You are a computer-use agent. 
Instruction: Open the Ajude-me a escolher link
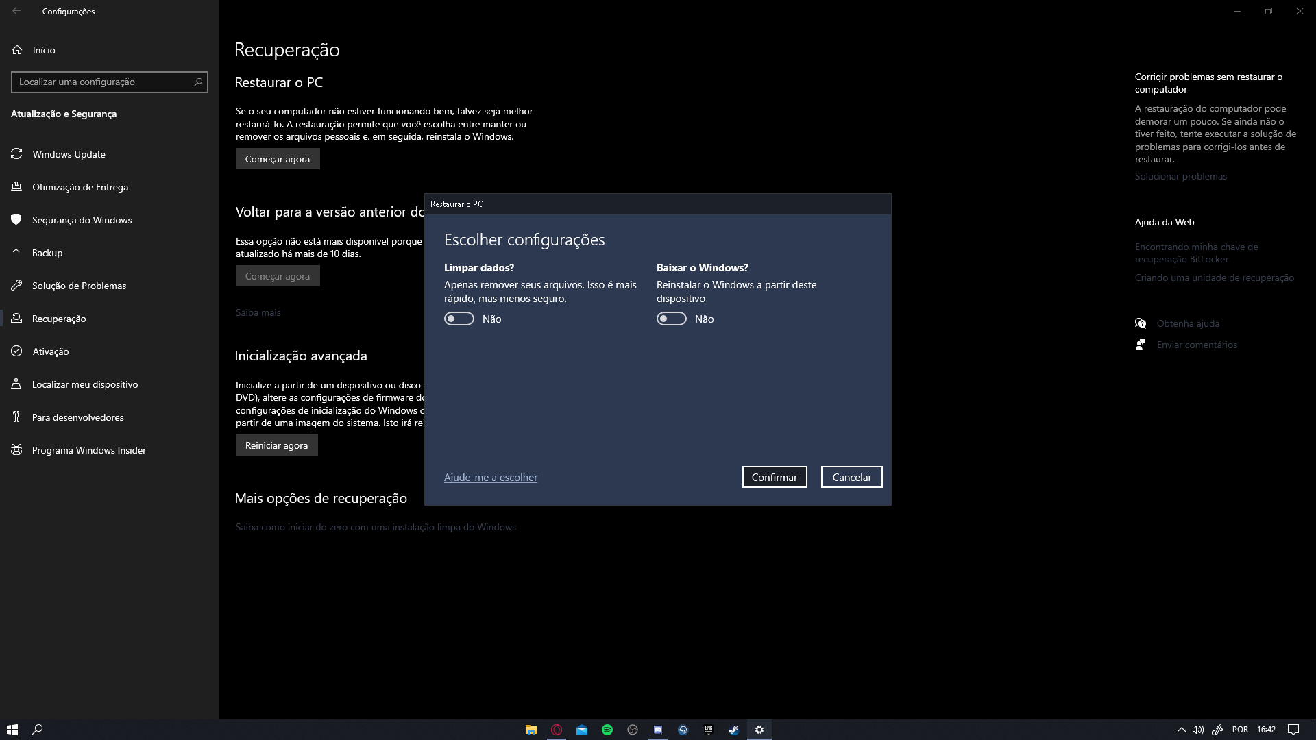pos(491,478)
